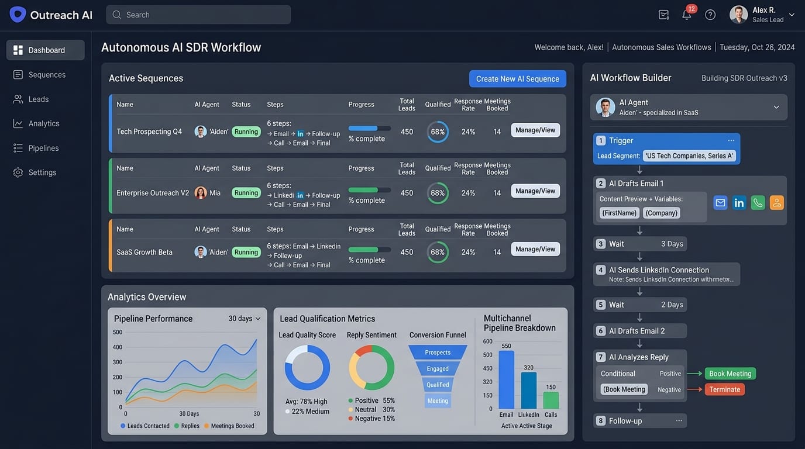Click the 'US Tech Companies, Series A' lead segment

pyautogui.click(x=690, y=156)
